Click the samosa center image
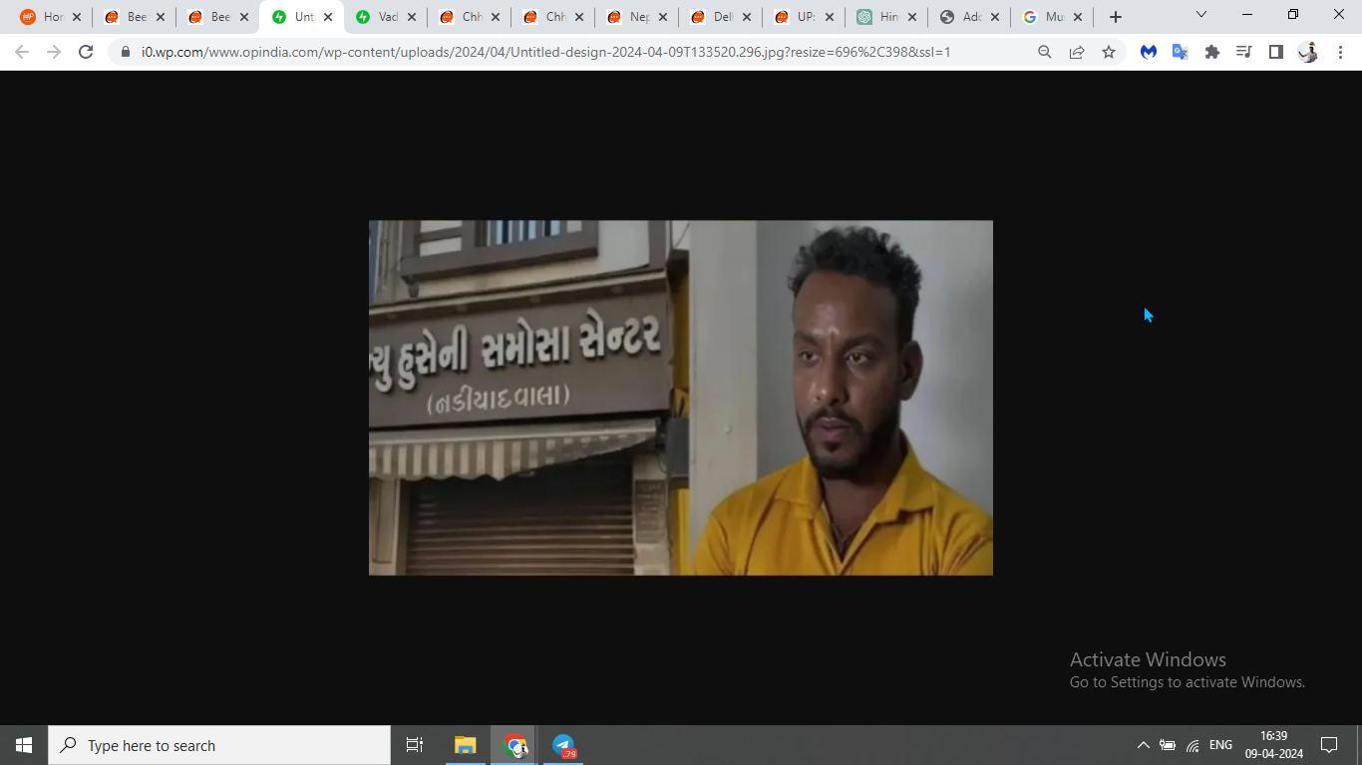The image size is (1362, 765). pos(680,397)
